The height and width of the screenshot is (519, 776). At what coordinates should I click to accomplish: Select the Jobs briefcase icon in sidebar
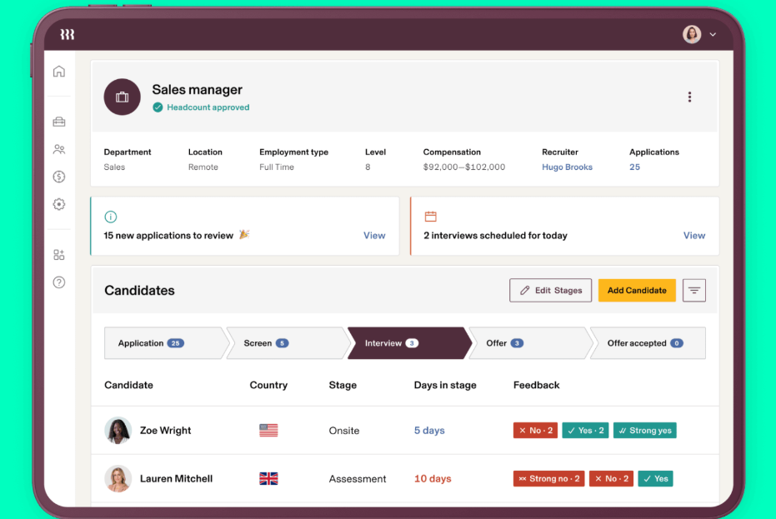[58, 121]
